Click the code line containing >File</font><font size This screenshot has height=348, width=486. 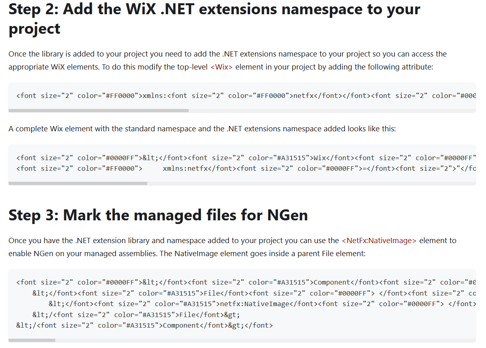[x=254, y=293]
